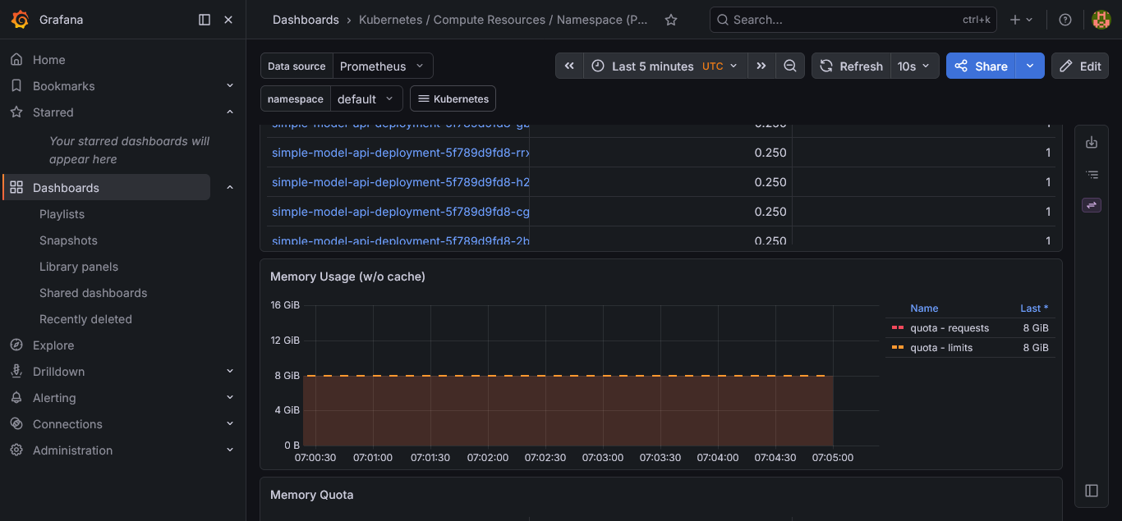Open the Share options arrow
Viewport: 1122px width, 521px height.
(x=1030, y=66)
